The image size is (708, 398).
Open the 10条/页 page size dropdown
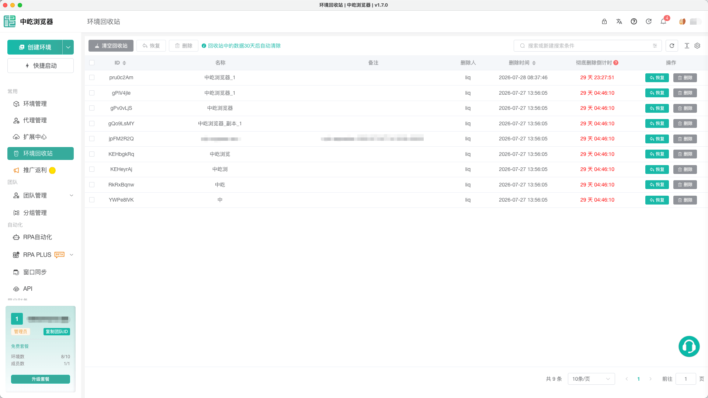(591, 379)
